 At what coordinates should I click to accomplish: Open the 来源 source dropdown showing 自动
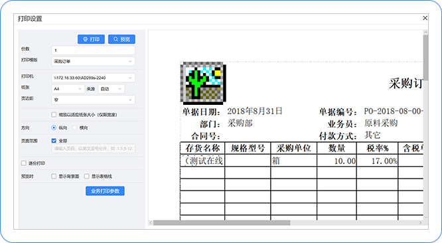point(111,89)
